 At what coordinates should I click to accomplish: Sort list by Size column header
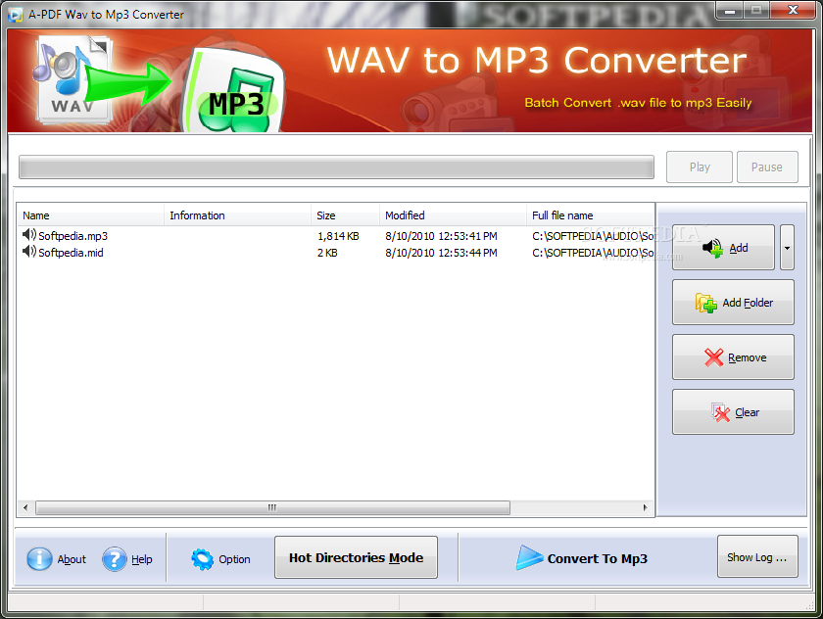tap(345, 215)
